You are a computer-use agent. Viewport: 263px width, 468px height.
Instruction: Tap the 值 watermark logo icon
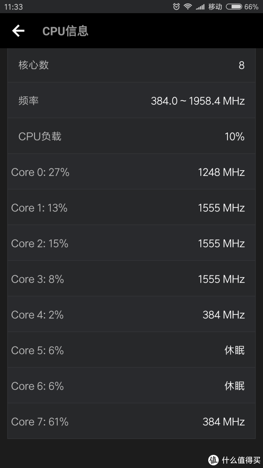pos(213,460)
